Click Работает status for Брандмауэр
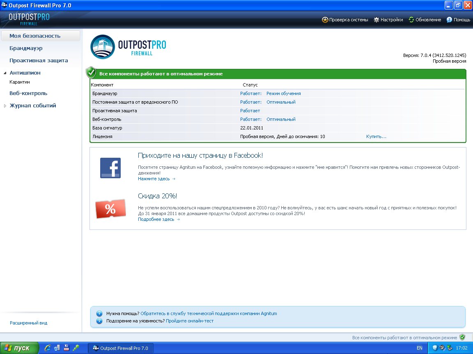This screenshot has width=473, height=354. pos(251,93)
